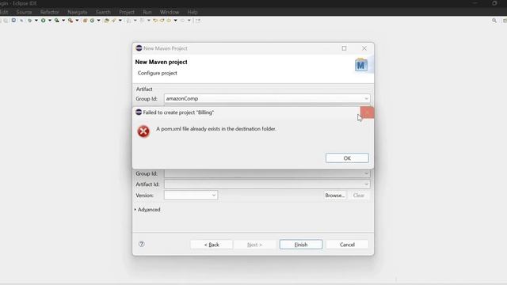
Task: Click the External Tools toolbar icon
Action: click(x=71, y=21)
